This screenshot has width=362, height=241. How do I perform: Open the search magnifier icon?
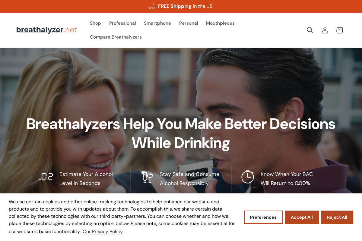[310, 30]
